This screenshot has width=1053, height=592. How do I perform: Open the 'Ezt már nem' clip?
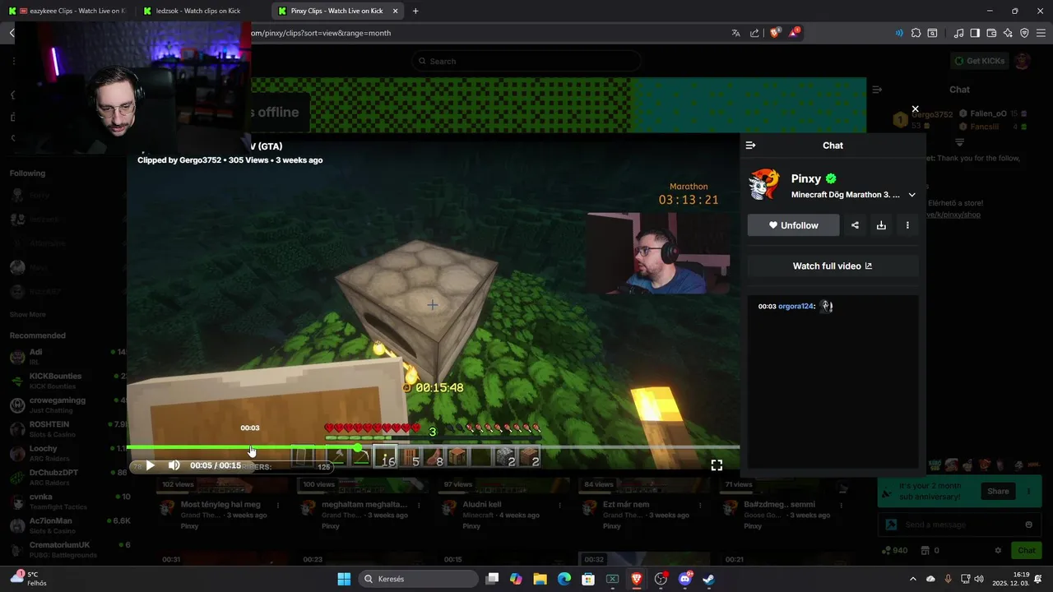click(625, 504)
